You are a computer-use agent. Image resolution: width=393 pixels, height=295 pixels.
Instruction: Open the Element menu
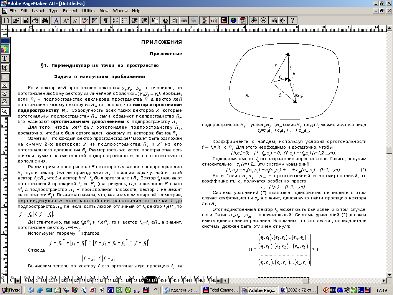tap(70, 11)
